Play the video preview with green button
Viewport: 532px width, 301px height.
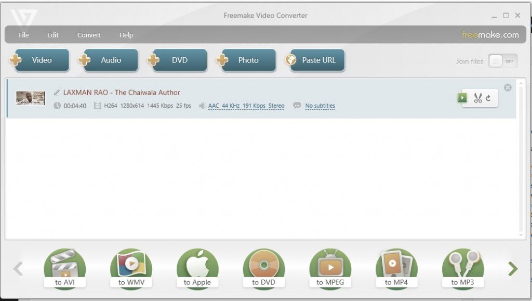coord(462,98)
